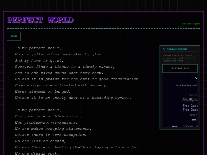Viewport: 207px width, 155px height.
Task: Click 'No one makes sweeping statements,' line
Action: 53,129
